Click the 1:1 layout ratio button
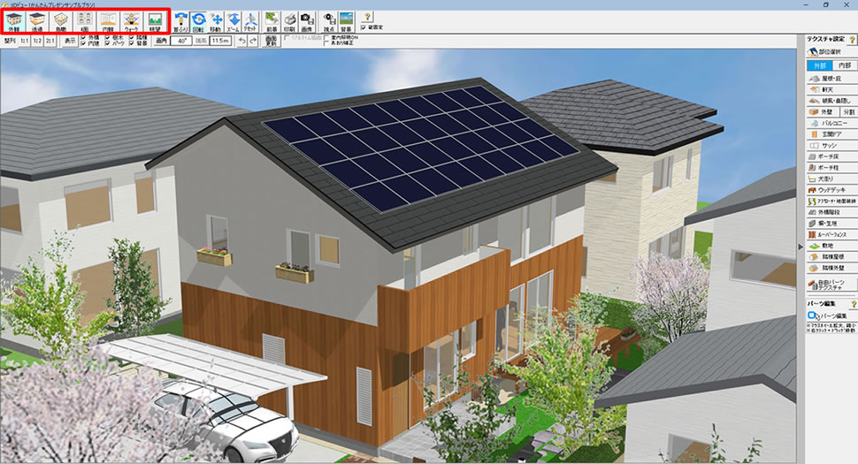This screenshot has height=464, width=858. pos(25,41)
